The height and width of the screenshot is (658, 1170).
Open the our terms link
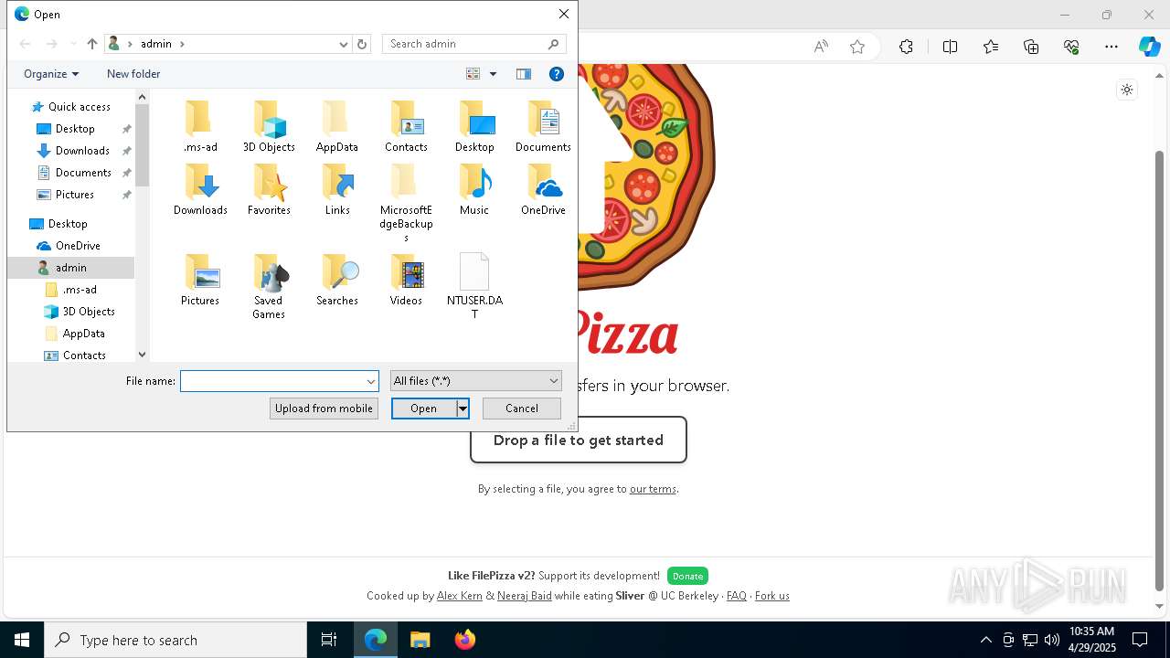[653, 489]
